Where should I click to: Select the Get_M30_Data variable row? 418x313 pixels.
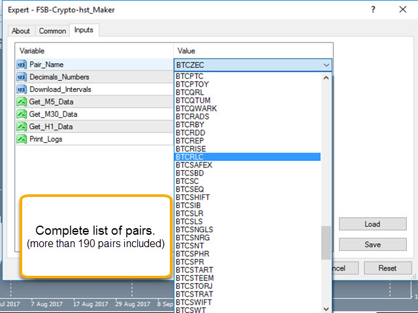coord(95,115)
